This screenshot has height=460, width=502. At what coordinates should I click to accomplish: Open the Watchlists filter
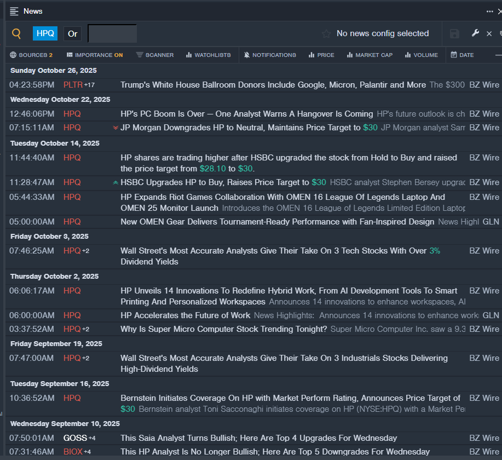pos(208,55)
